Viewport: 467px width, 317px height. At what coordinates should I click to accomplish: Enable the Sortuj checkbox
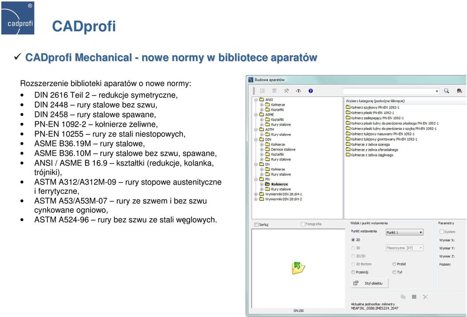(x=256, y=224)
